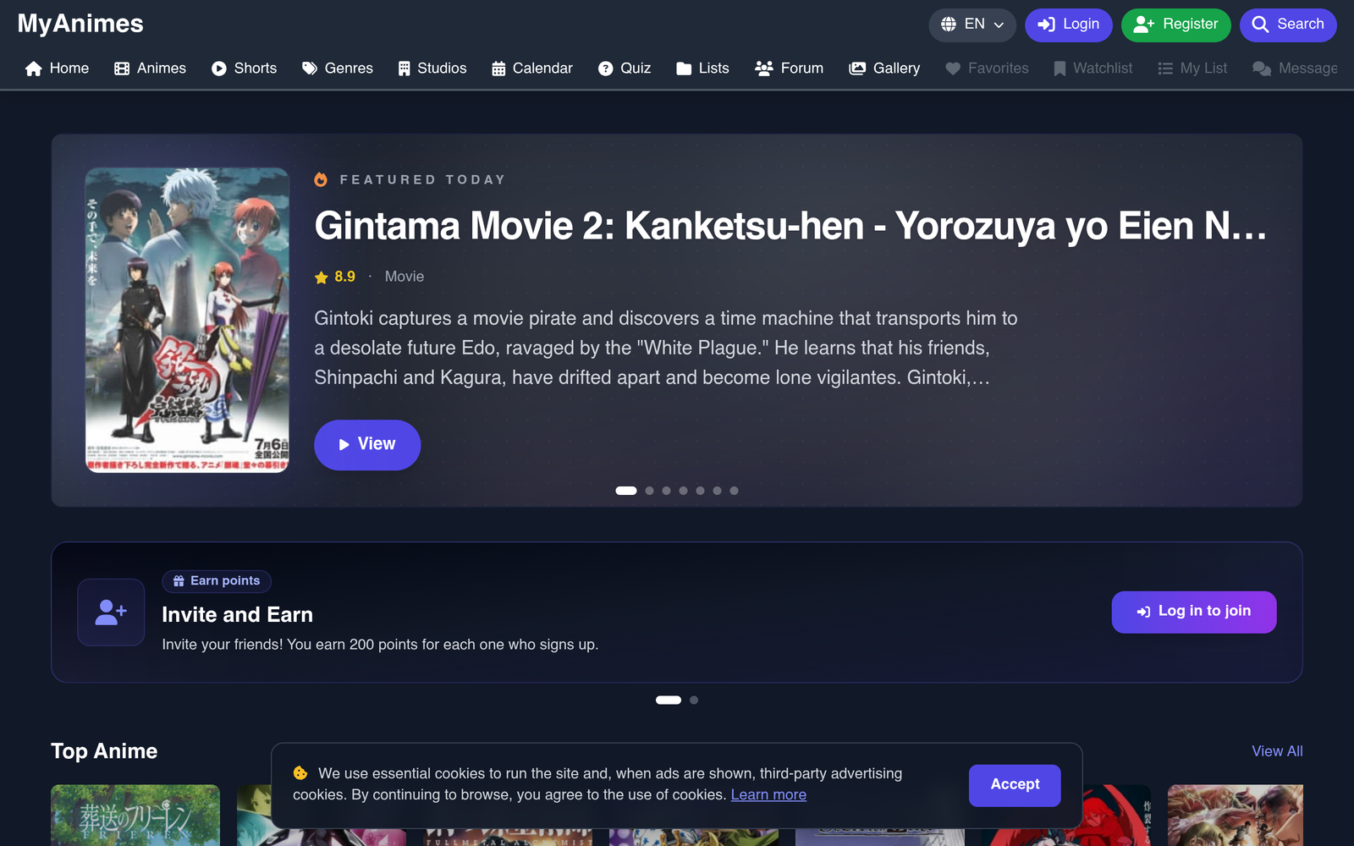Viewport: 1354px width, 846px height.
Task: Click the Login button
Action: tap(1068, 25)
